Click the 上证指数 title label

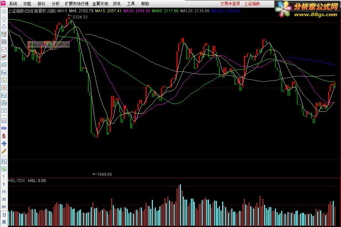click(252, 4)
